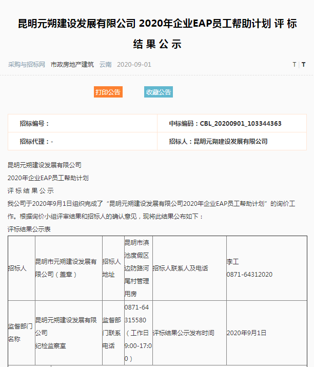Click the 评标结果公示表 table caption
The height and width of the screenshot is (367, 314).
(29, 229)
